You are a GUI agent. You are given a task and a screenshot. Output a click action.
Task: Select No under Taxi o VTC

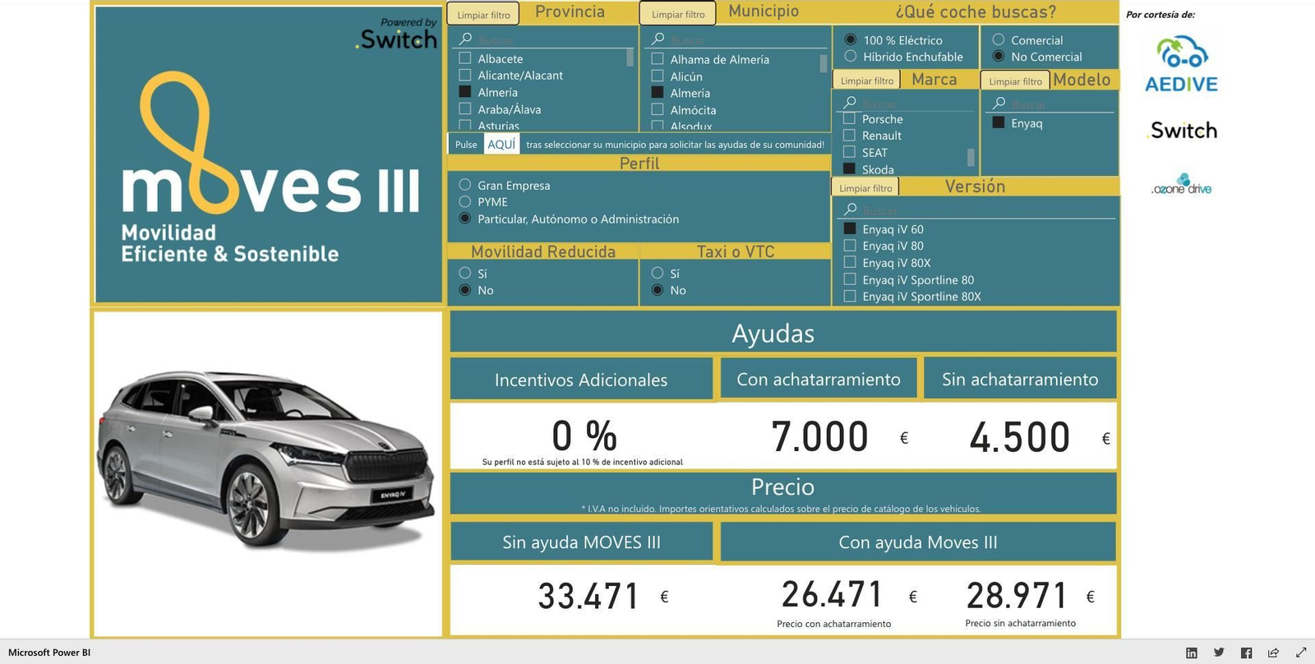(x=657, y=290)
